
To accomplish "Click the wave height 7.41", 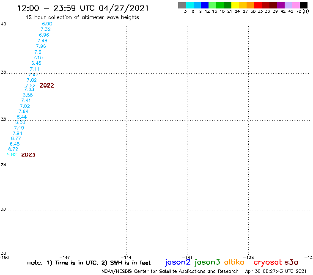I will pos(26,100).
